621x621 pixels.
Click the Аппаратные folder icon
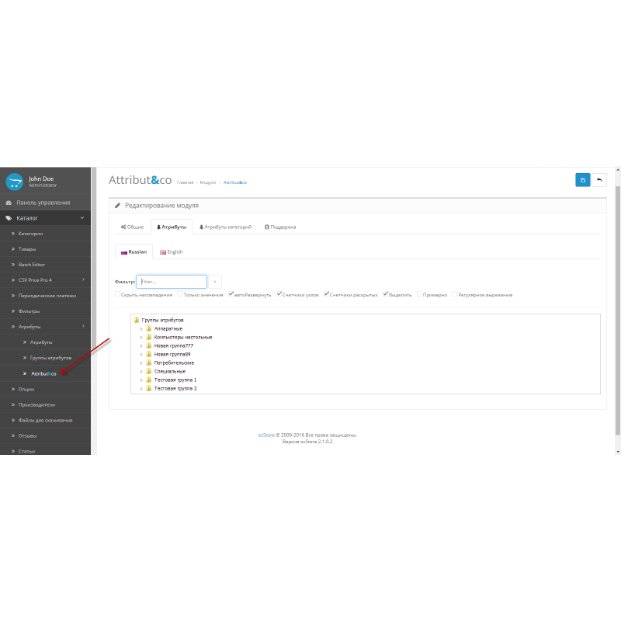click(x=149, y=328)
